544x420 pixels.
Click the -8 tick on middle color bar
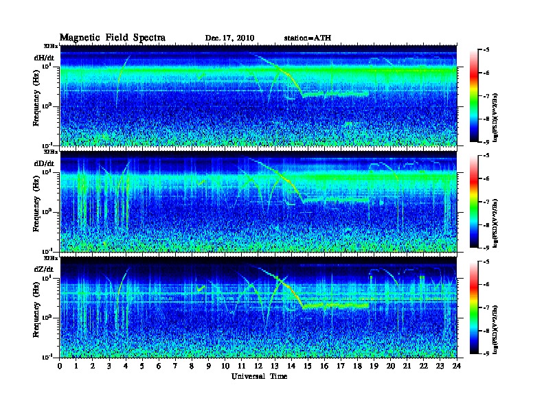(x=486, y=225)
